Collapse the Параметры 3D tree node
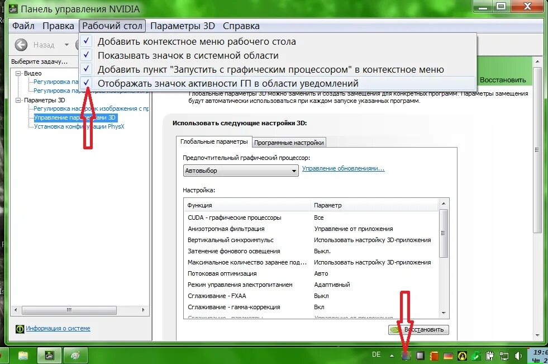The image size is (548, 364). pyautogui.click(x=18, y=100)
